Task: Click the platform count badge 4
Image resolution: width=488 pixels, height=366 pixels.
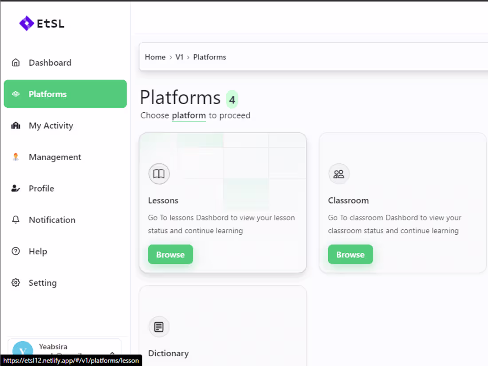Action: point(232,99)
